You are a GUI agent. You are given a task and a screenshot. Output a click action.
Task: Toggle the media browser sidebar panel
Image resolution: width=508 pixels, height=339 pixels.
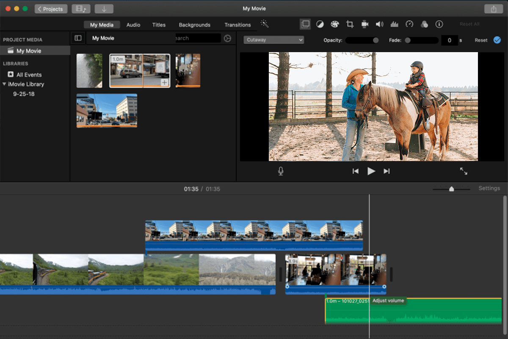78,38
